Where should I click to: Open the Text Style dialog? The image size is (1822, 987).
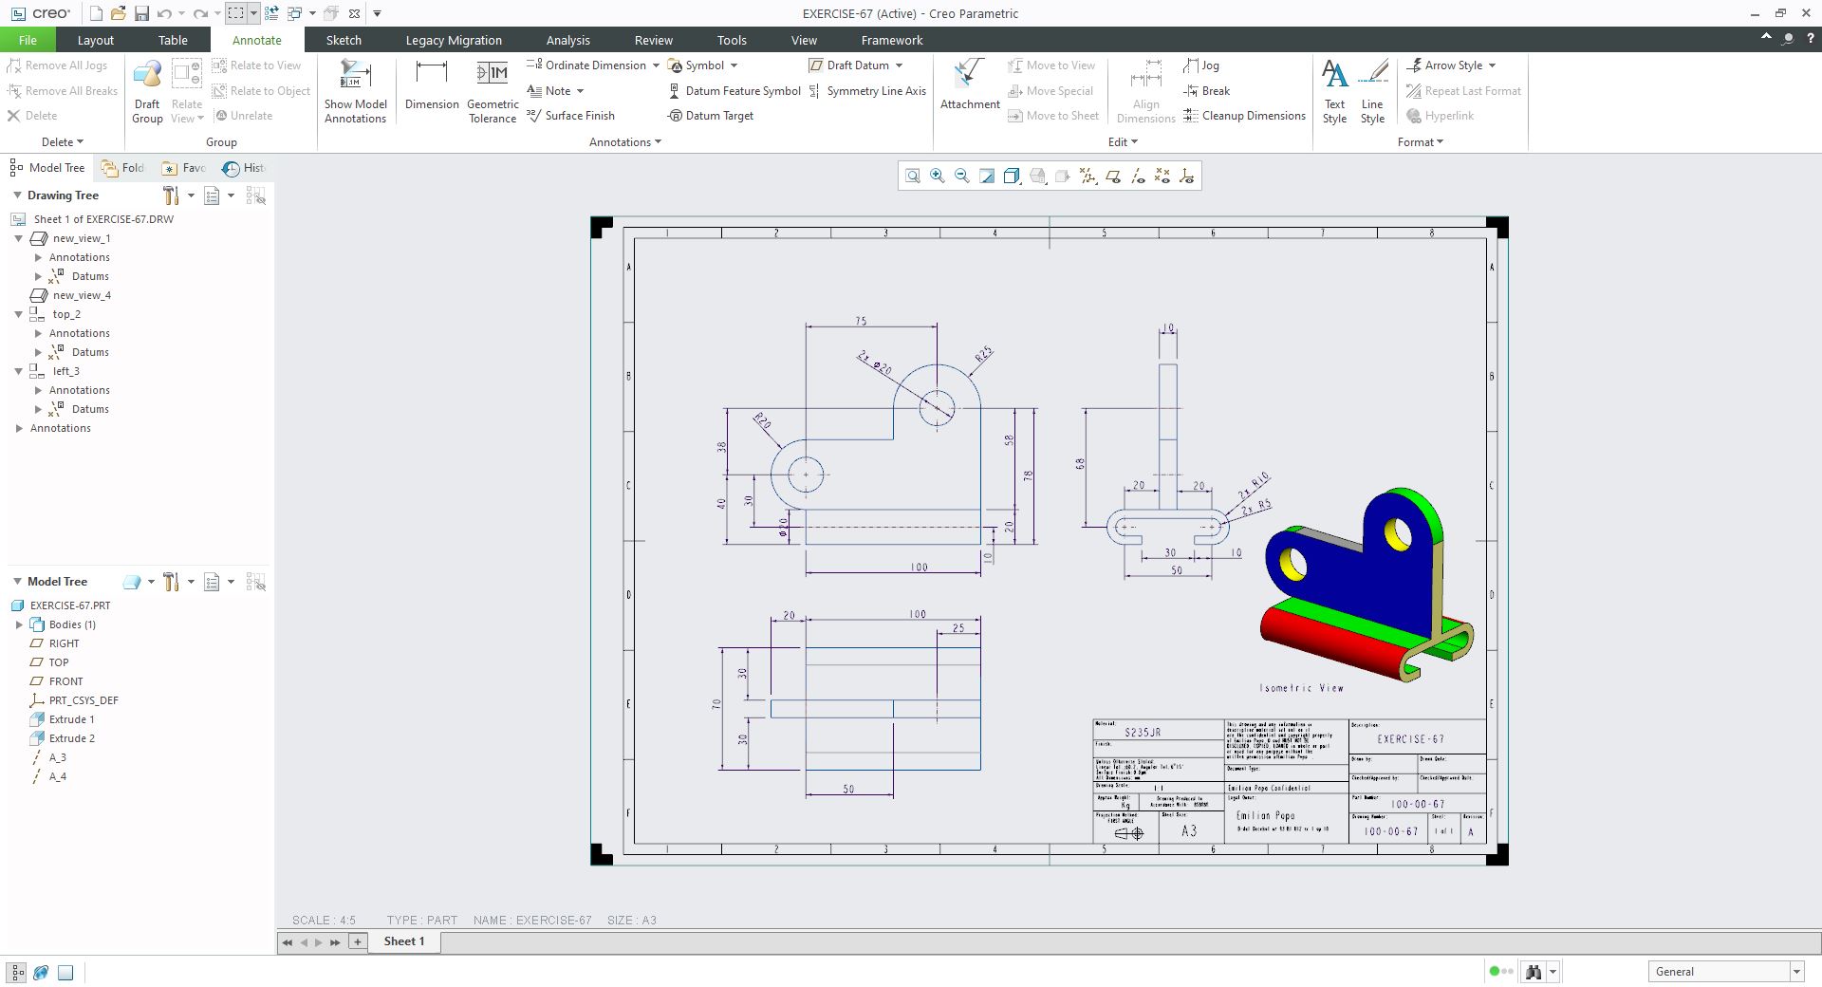(x=1334, y=91)
